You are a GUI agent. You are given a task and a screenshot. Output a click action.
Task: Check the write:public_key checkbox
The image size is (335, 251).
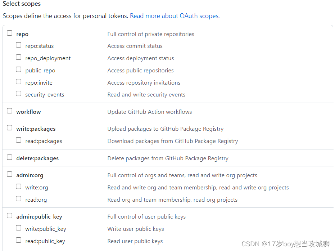(19, 228)
